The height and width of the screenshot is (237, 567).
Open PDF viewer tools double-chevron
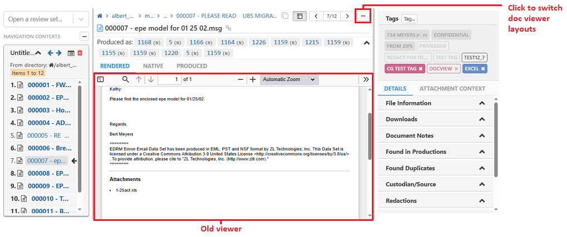click(x=366, y=79)
